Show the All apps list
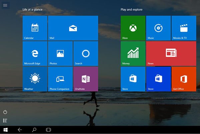 tap(5, 121)
